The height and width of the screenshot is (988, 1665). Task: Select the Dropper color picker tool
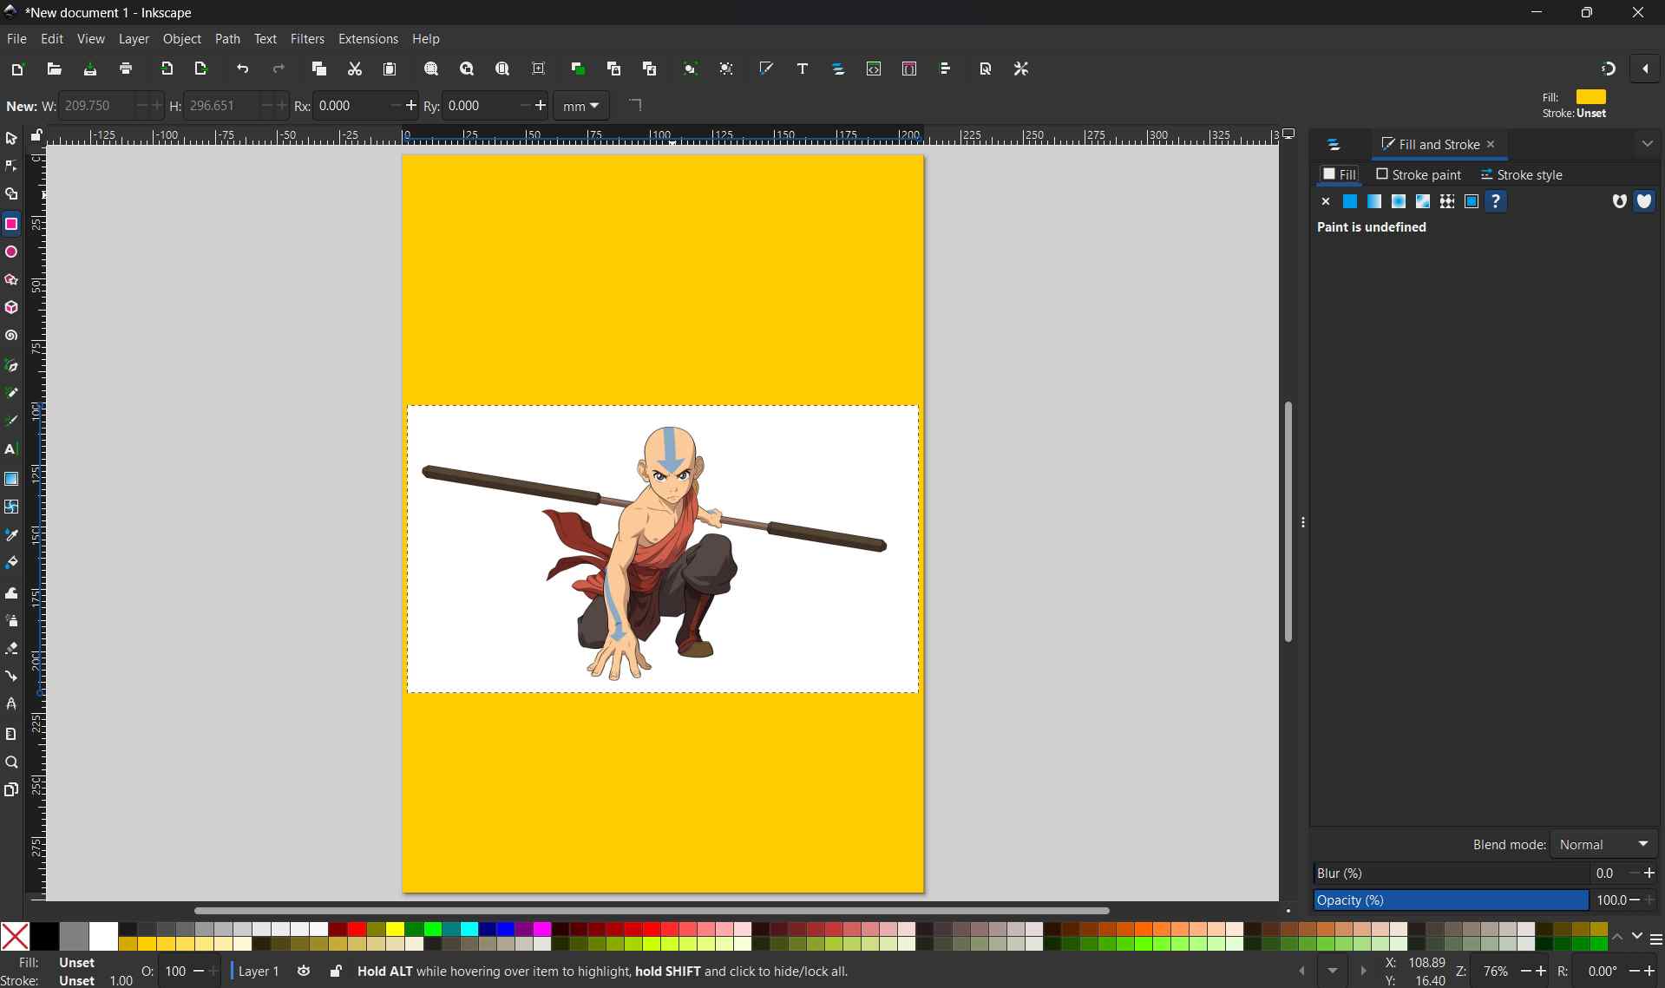pos(11,535)
